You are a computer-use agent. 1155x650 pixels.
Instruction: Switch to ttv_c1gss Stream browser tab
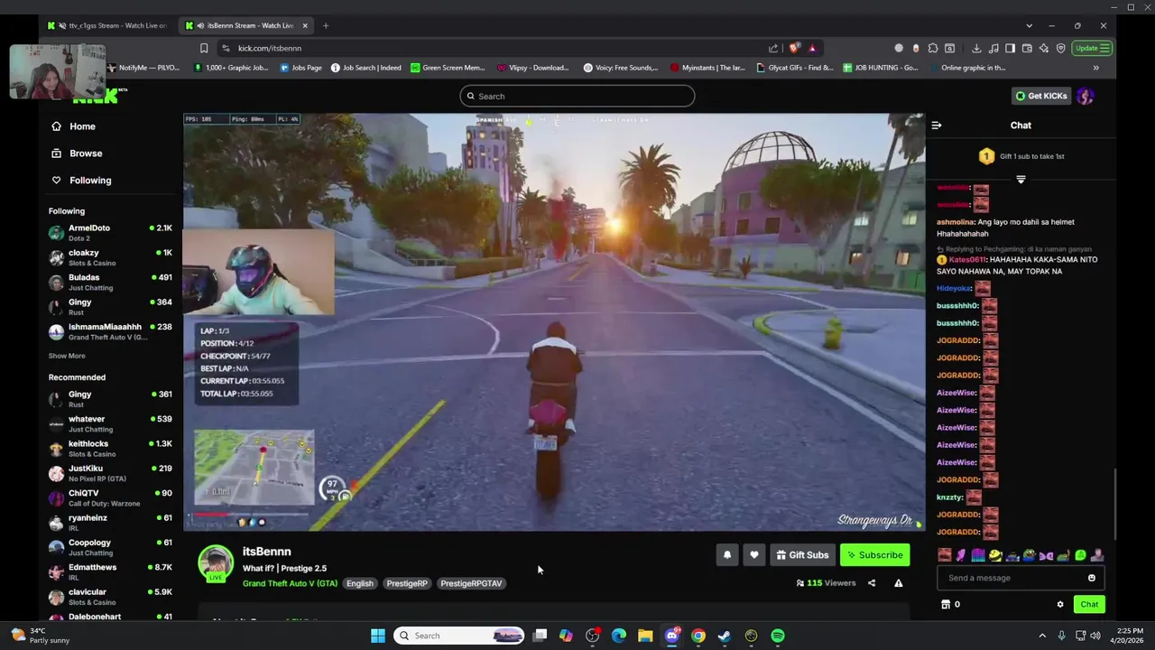click(x=108, y=25)
